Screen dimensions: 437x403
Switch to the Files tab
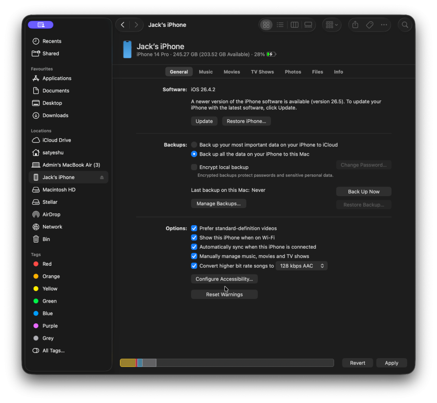tap(318, 72)
